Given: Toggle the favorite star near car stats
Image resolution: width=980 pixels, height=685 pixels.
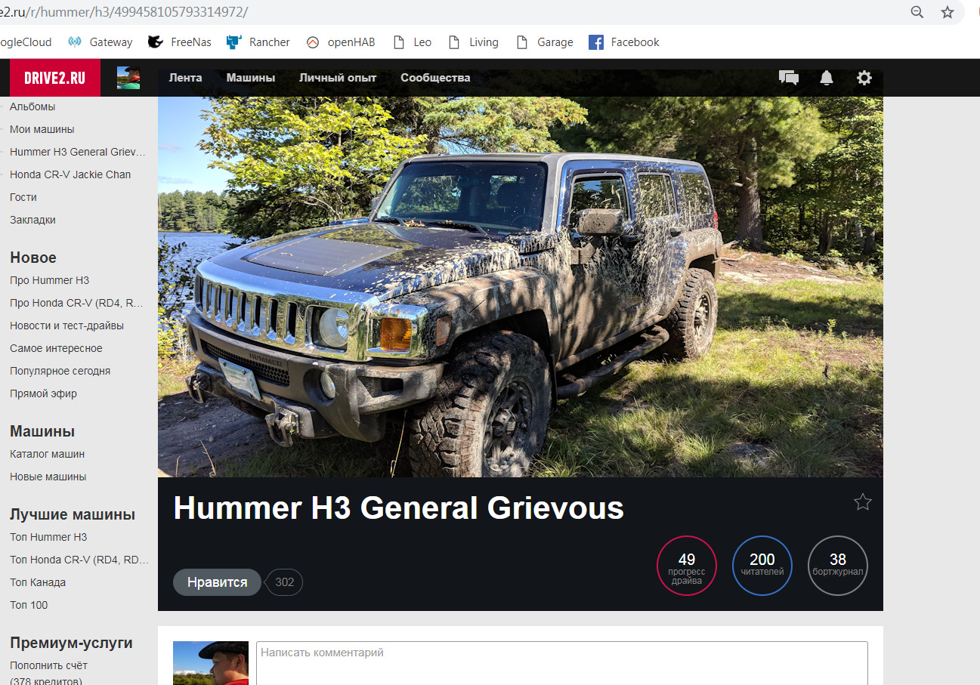Looking at the screenshot, I should (x=863, y=501).
